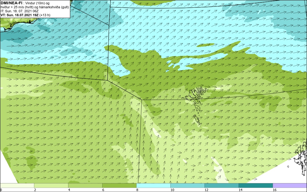Click the purple swatch above 16 m/s

[290, 186]
